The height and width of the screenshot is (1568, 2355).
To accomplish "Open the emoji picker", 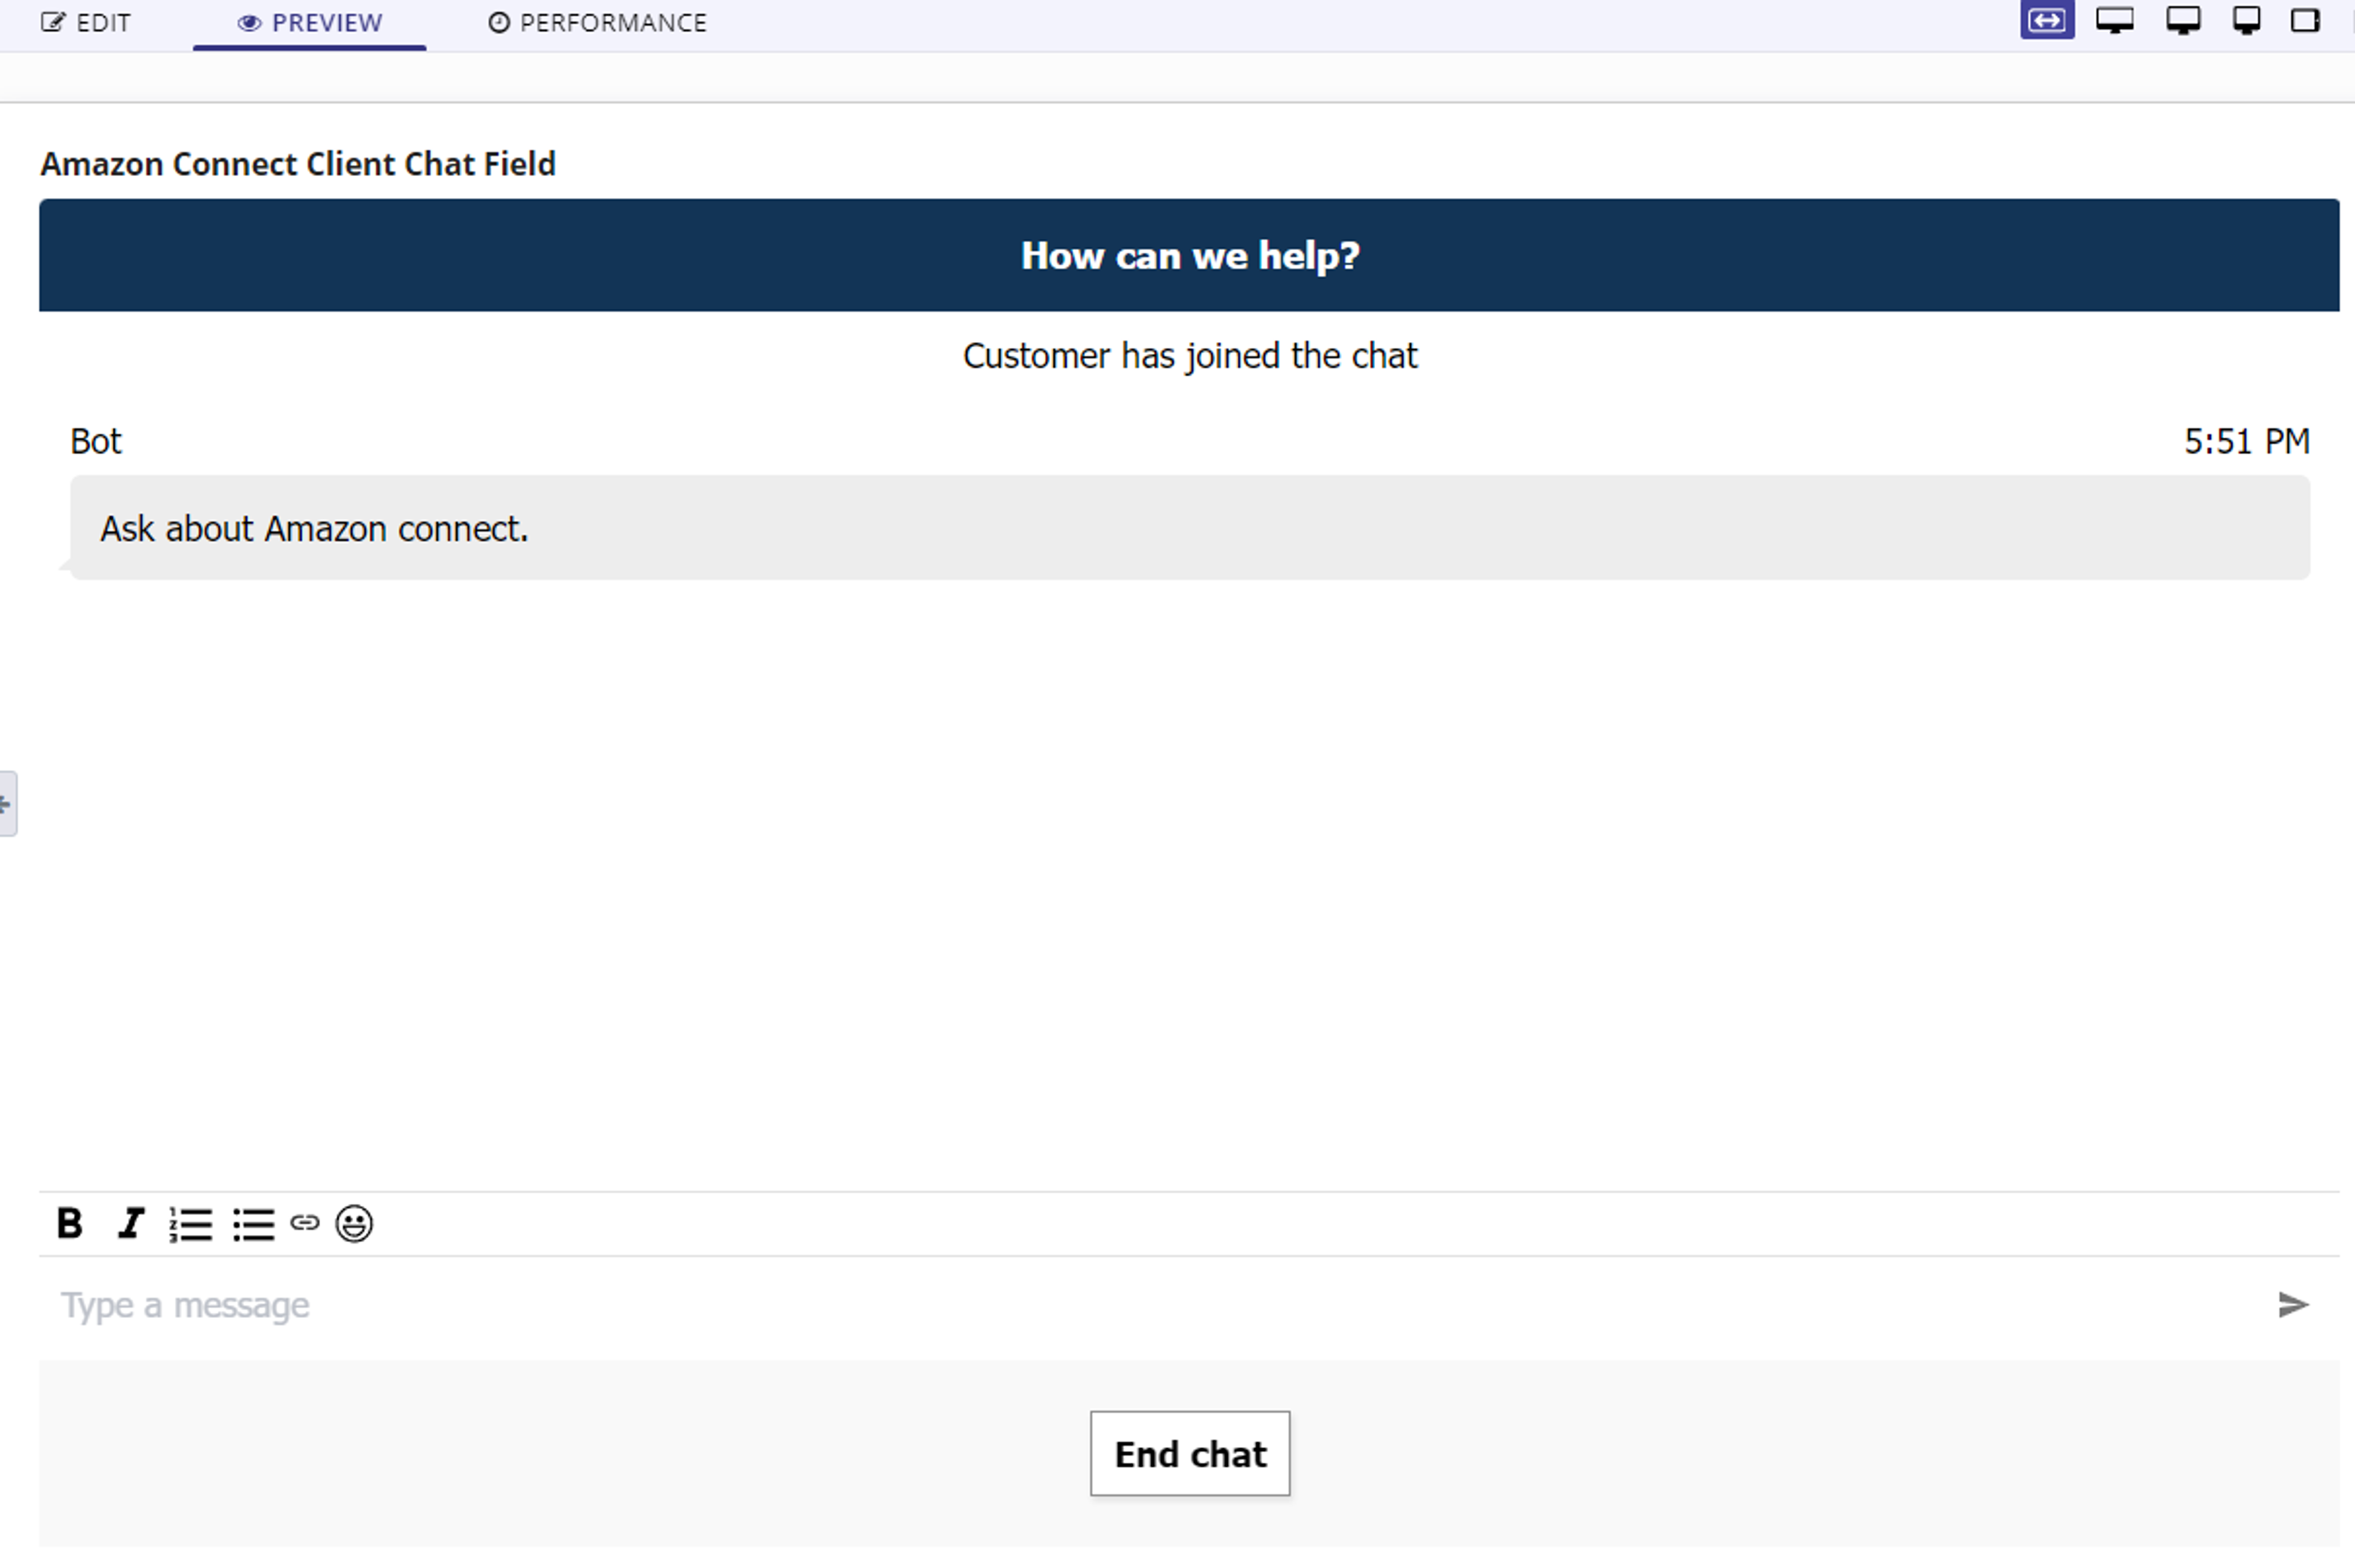I will click(354, 1223).
